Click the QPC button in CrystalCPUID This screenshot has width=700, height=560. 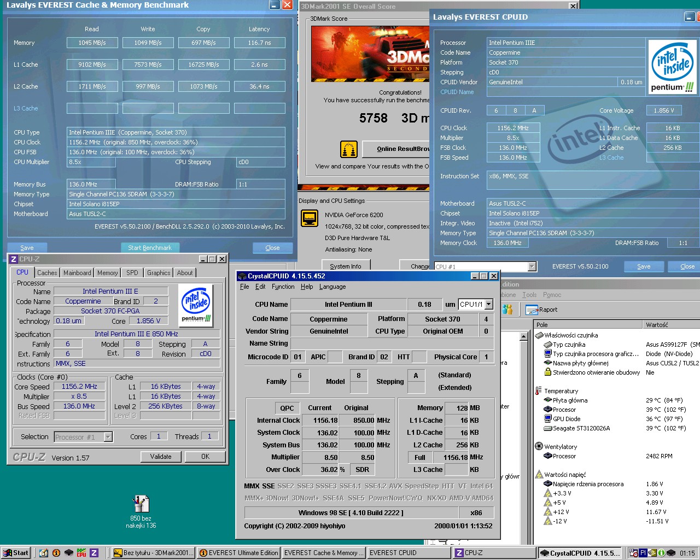point(287,408)
